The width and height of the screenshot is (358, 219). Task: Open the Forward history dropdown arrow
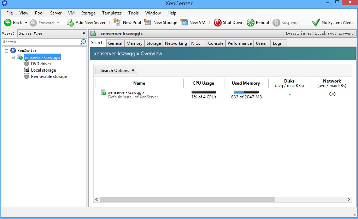[x=58, y=23]
